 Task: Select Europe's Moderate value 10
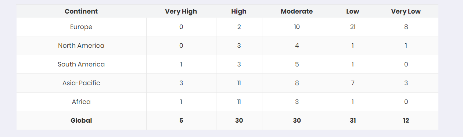point(297,27)
